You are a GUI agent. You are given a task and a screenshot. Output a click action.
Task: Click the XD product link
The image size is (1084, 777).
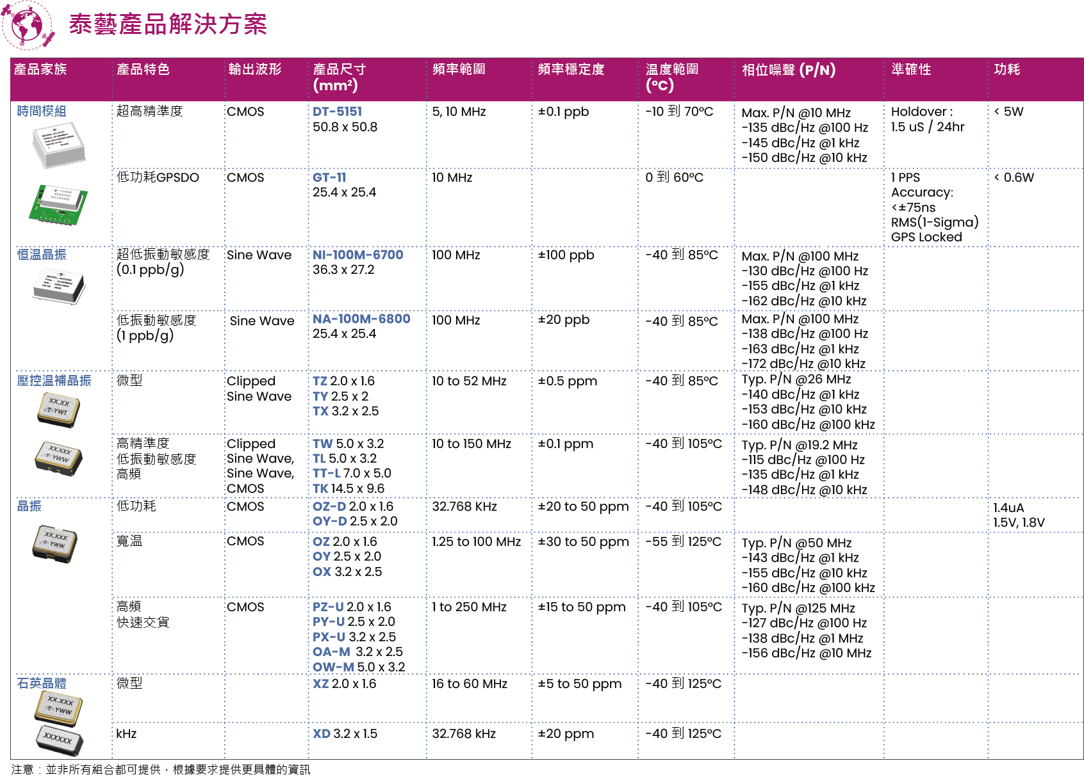(322, 733)
